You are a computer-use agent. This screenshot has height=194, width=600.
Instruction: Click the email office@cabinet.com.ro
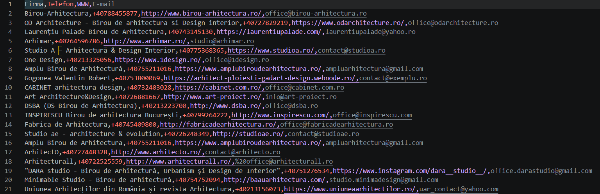[x=305, y=88]
